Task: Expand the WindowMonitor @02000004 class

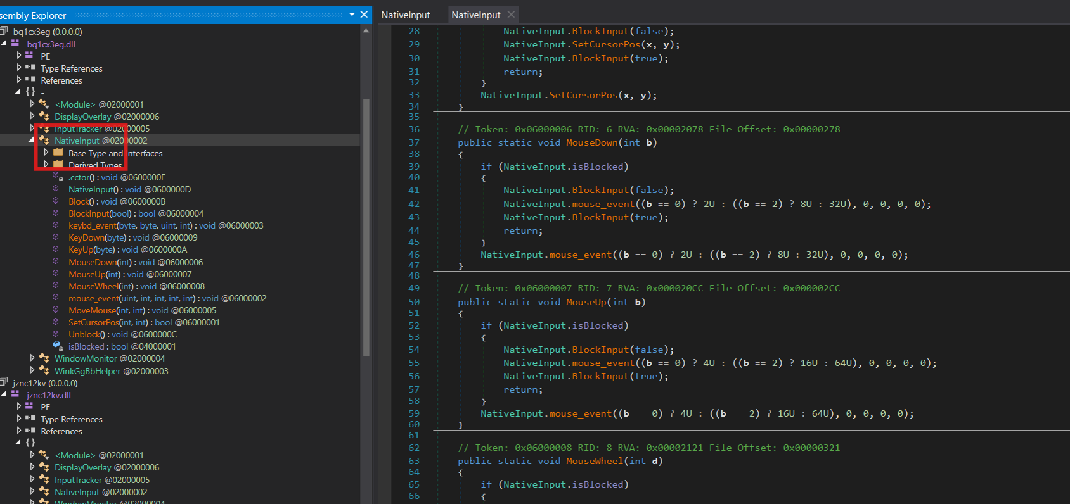Action: (x=32, y=358)
